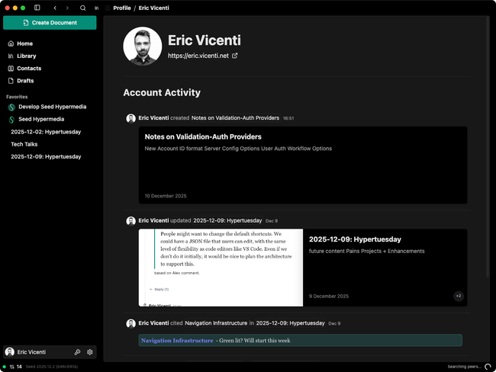Follow the Navigation Infrastructure citation link

coord(177,341)
